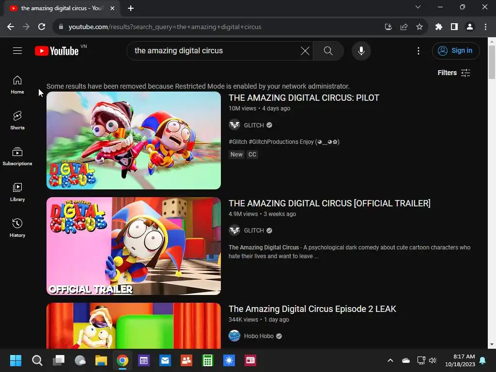Image resolution: width=496 pixels, height=372 pixels.
Task: Click Hobo Hobo channel avatar
Action: point(234,336)
